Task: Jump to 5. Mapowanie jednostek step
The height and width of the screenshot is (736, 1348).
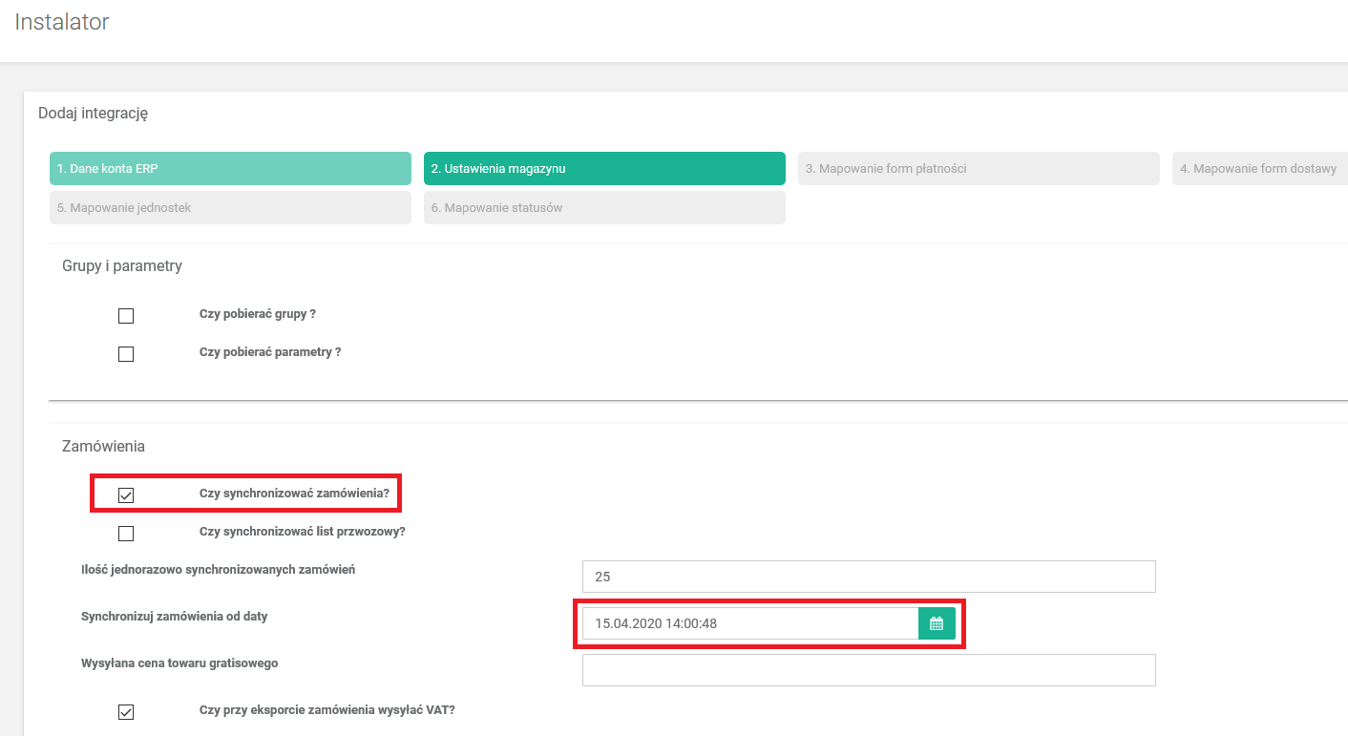Action: click(230, 207)
